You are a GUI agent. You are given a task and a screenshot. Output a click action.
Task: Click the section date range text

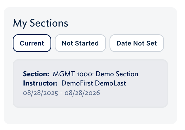click(x=61, y=93)
